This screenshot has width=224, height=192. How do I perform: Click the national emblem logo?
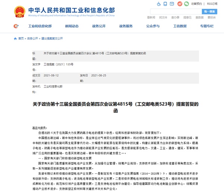pyautogui.click(x=17, y=11)
